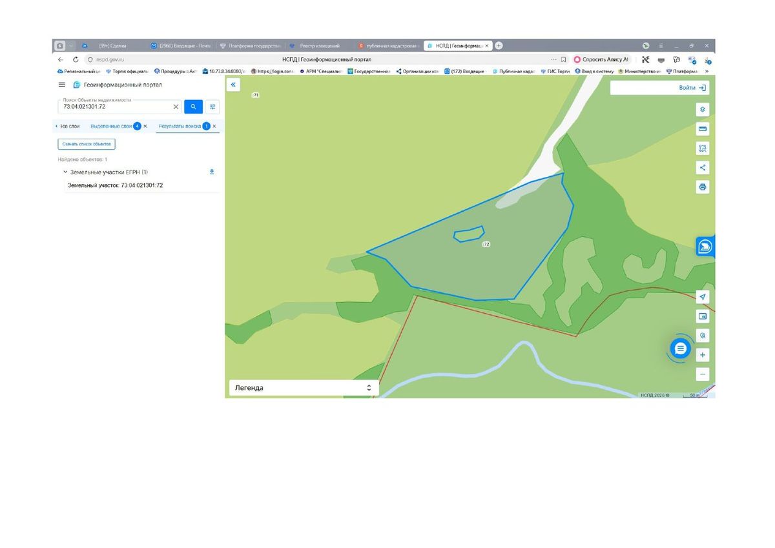This screenshot has width=775, height=548.
Task: Switch to Реестр извещений browser tab
Action: click(x=320, y=46)
